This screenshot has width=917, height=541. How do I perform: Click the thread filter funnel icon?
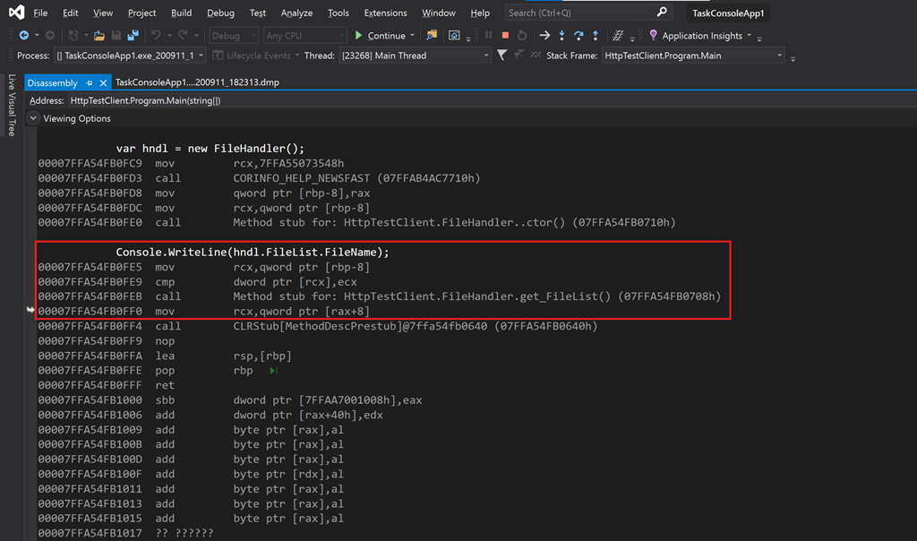click(501, 55)
